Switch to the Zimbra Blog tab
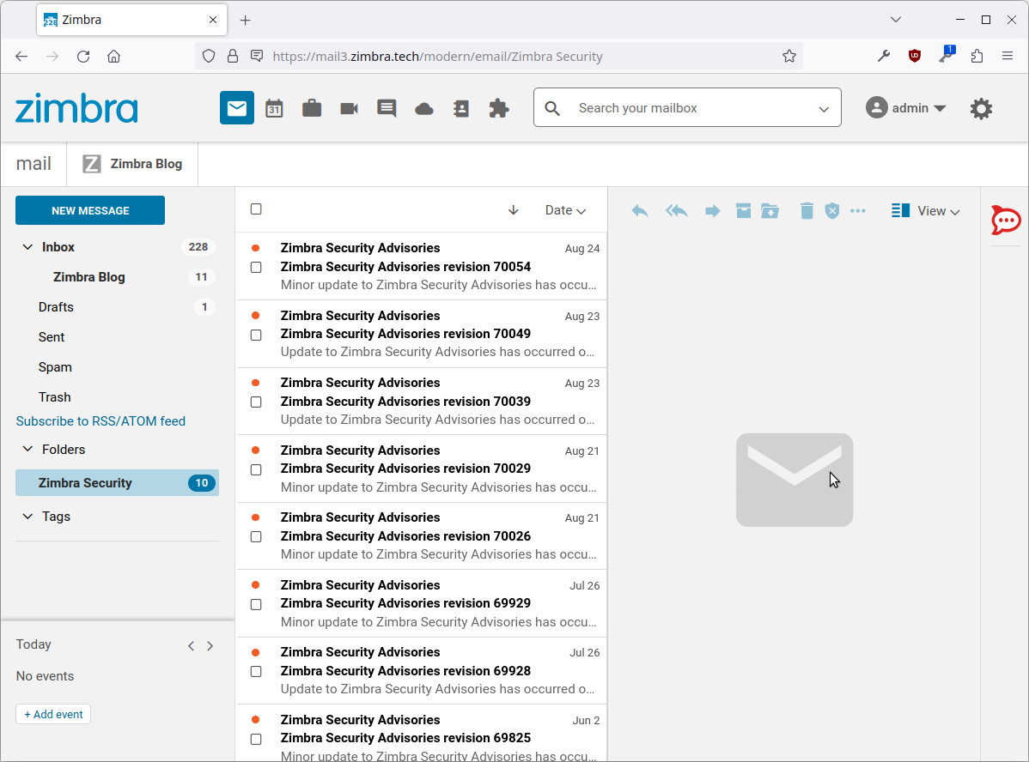Viewport: 1029px width, 762px height. (132, 164)
